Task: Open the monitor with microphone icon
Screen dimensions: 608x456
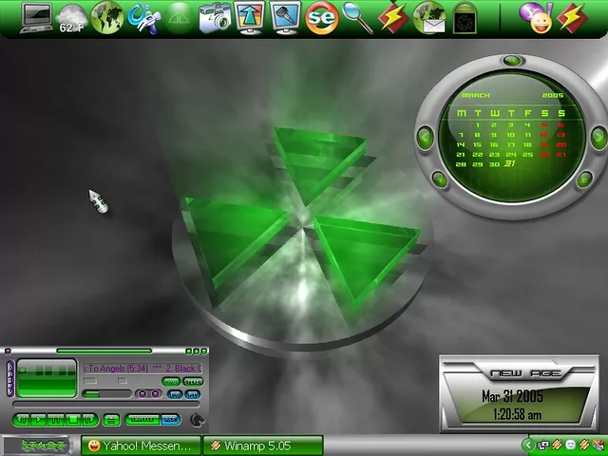Action: [x=285, y=18]
